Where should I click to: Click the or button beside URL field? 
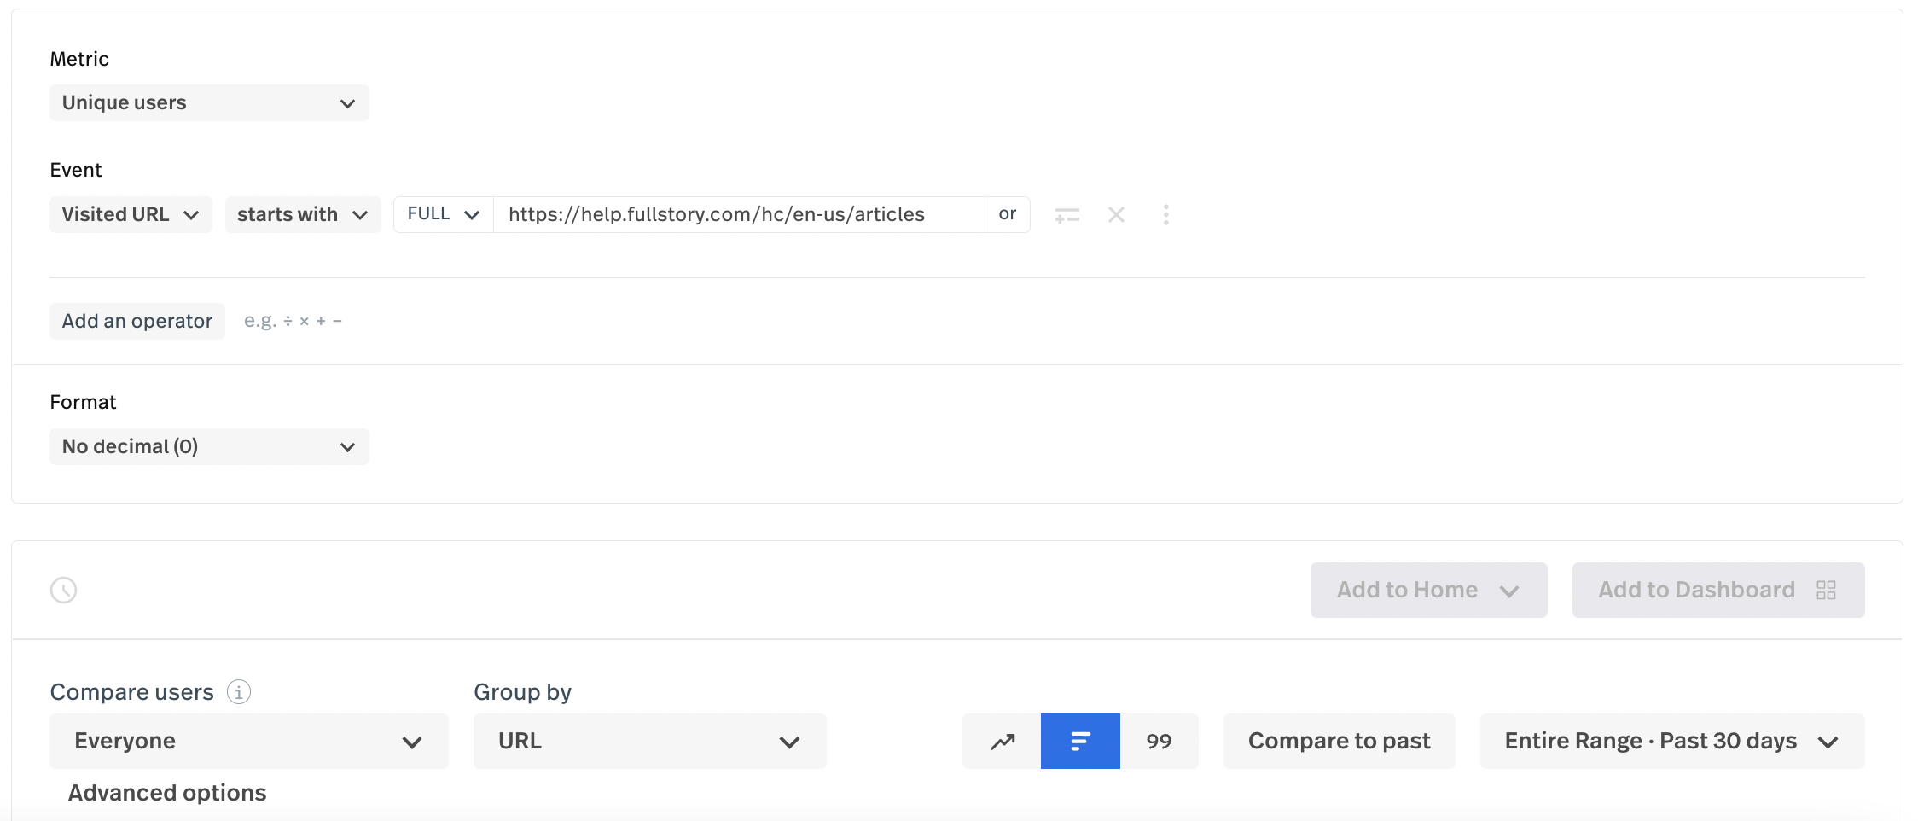(x=1007, y=215)
